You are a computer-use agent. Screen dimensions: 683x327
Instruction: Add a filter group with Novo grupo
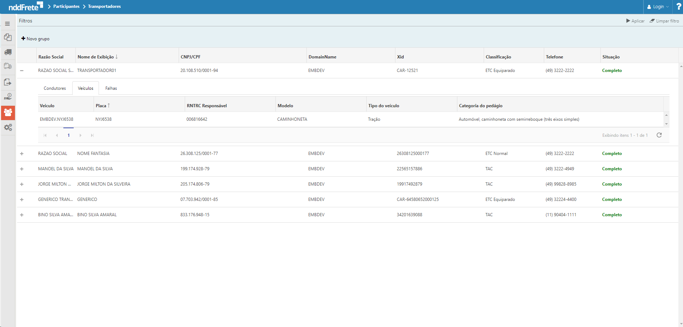pos(35,38)
